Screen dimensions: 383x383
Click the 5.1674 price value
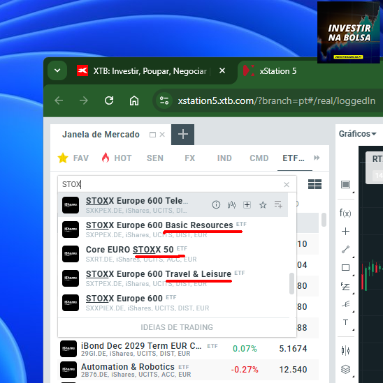click(x=293, y=349)
